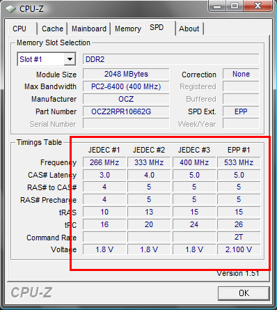
Task: Click the Correction value None
Action: click(x=241, y=74)
